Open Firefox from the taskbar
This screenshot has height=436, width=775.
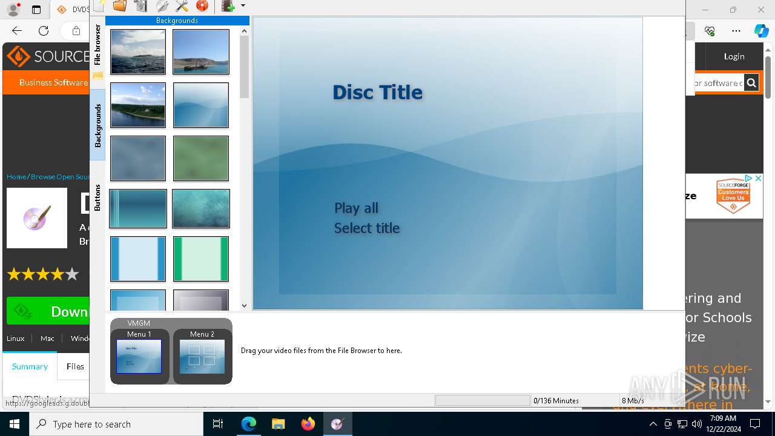(x=308, y=424)
